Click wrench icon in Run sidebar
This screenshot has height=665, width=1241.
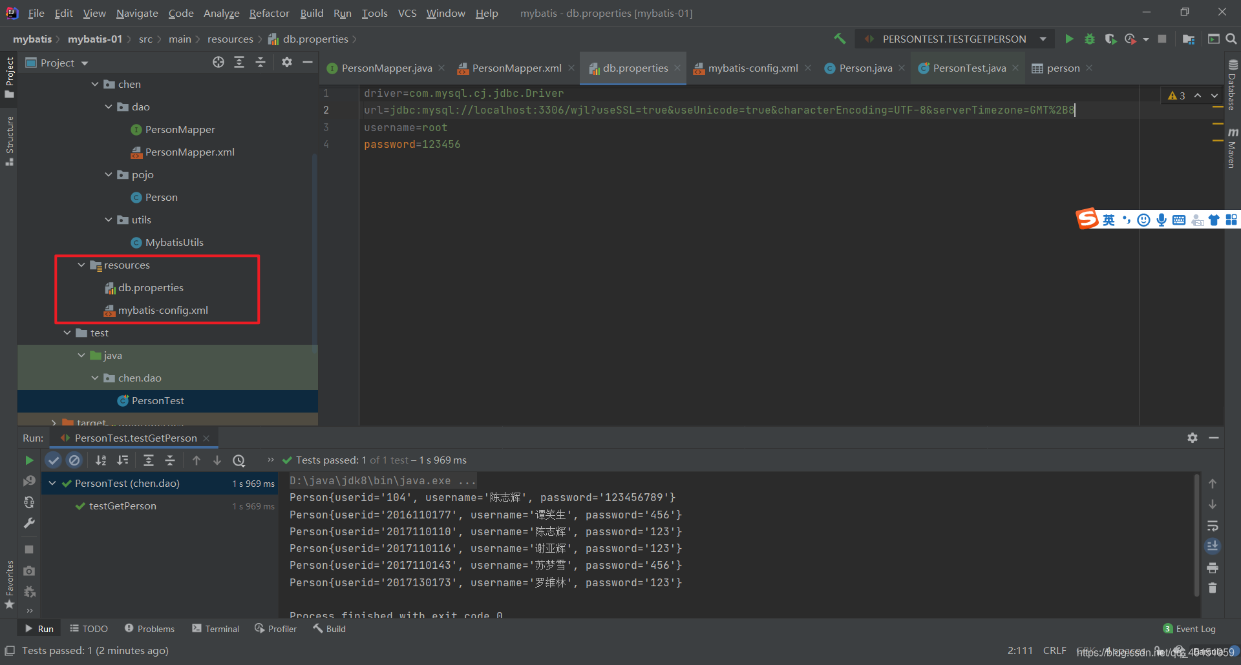coord(29,523)
